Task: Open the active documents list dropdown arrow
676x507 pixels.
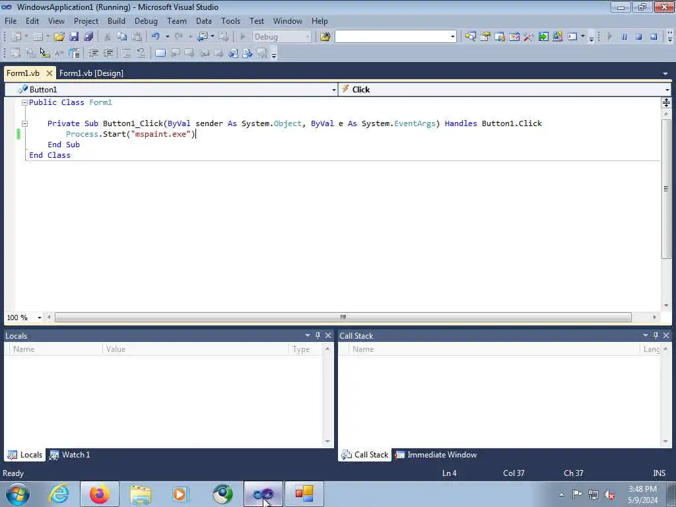Action: click(665, 74)
